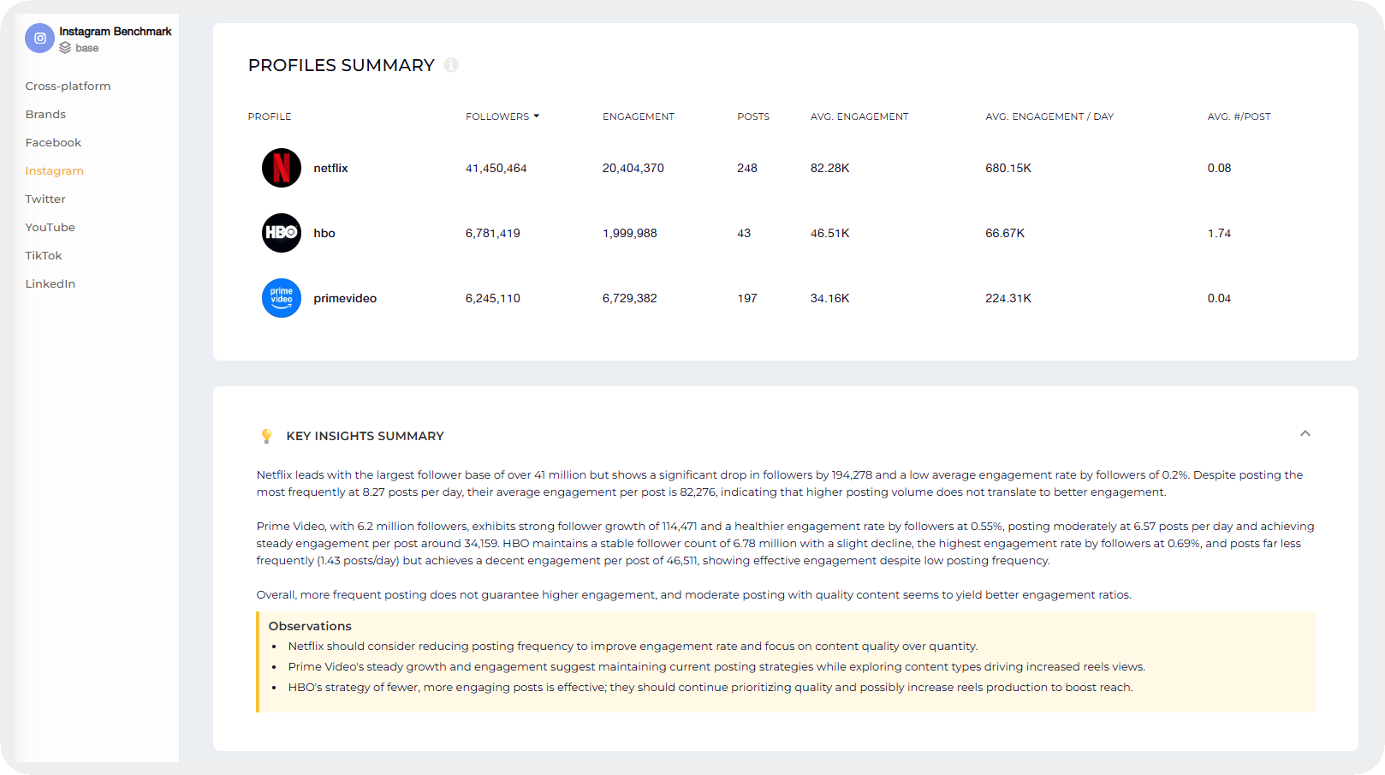Collapse the Key Insights Summary panel
Screen dimensions: 1385x775
[1305, 433]
